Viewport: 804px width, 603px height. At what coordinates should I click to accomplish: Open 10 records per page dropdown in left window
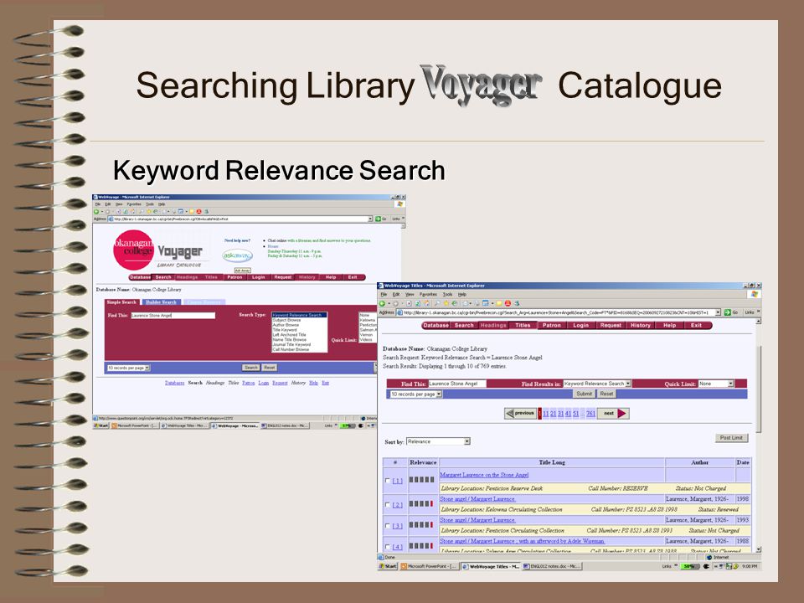[128, 368]
